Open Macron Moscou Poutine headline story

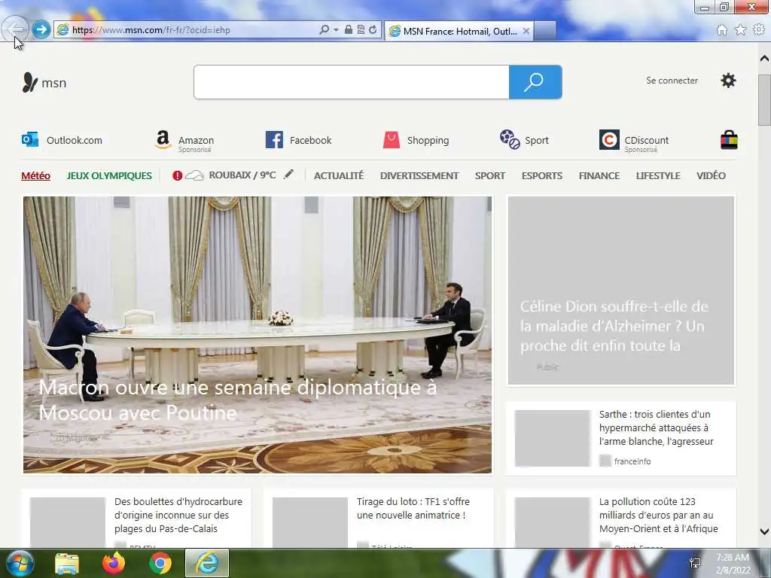coord(258,335)
